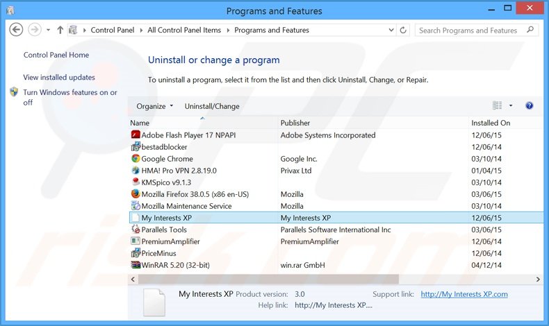This screenshot has width=549, height=326.
Task: Click Parallels Software International Inc publisher
Action: click(336, 230)
